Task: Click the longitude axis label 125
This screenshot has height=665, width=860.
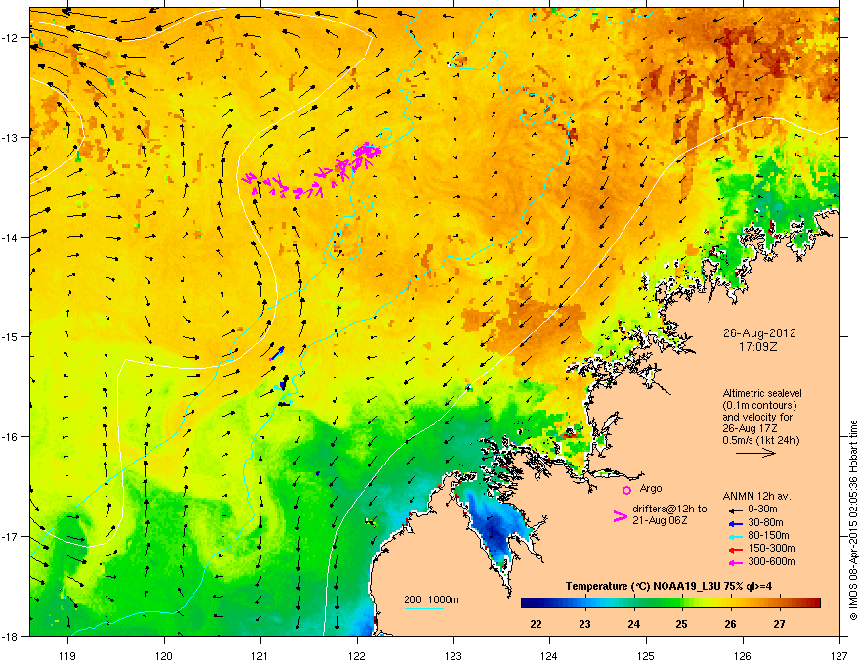Action: click(646, 655)
